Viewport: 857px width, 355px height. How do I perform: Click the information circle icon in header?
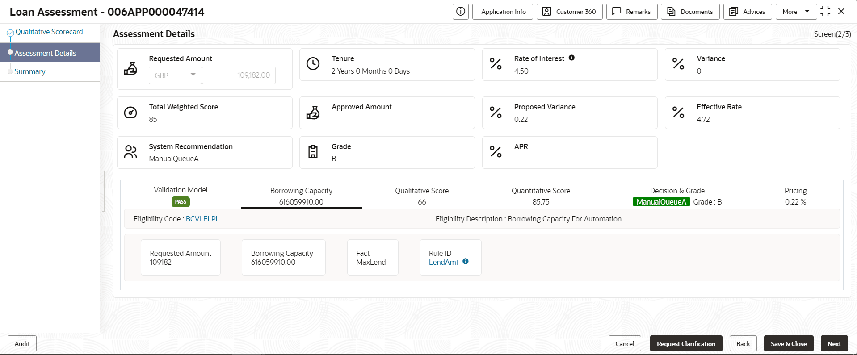click(461, 12)
